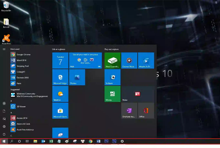The height and width of the screenshot is (148, 220).
Task: Open Alarms & Clock in app list
Action: pyautogui.click(x=29, y=124)
